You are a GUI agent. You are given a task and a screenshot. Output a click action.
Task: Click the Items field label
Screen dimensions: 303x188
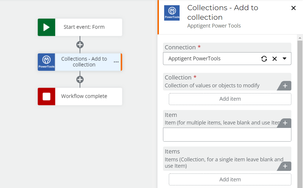[x=172, y=152]
